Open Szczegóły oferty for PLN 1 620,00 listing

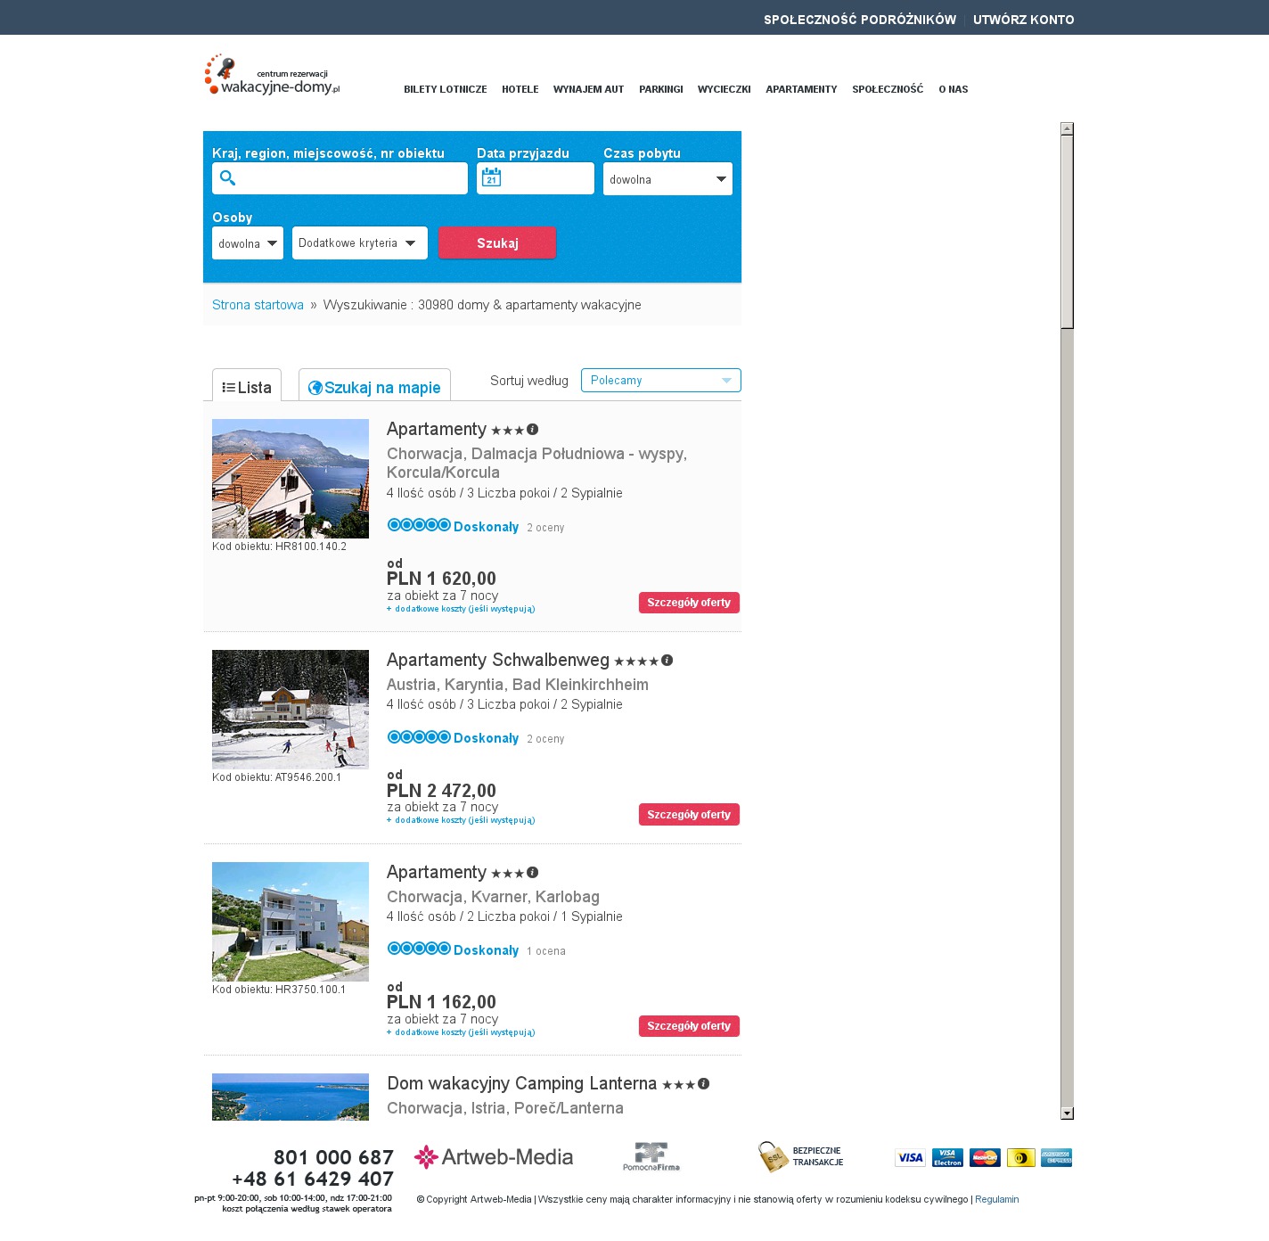(x=689, y=603)
